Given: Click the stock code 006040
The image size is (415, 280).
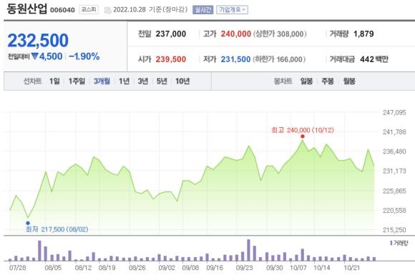Looking at the screenshot, I should click(62, 10).
